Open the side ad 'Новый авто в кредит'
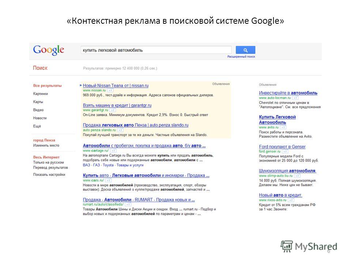The width and height of the screenshot is (351, 263). coord(280,195)
